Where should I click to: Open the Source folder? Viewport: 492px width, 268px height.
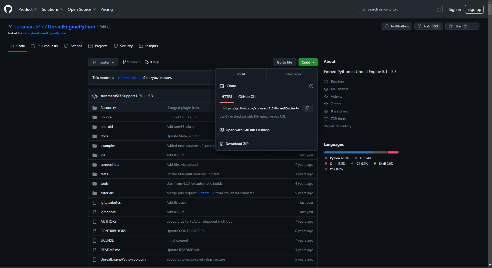pyautogui.click(x=106, y=117)
